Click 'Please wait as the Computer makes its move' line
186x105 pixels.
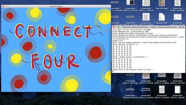point(133,70)
